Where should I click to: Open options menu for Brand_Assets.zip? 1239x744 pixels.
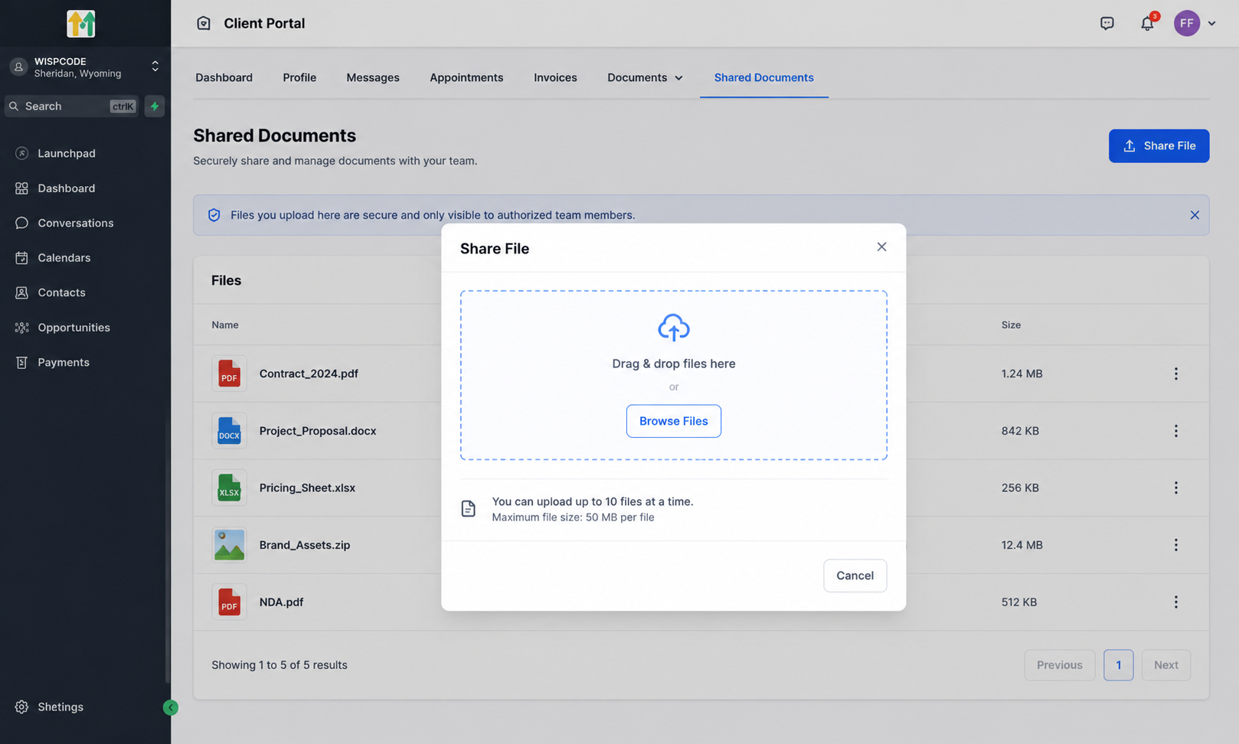[1175, 545]
